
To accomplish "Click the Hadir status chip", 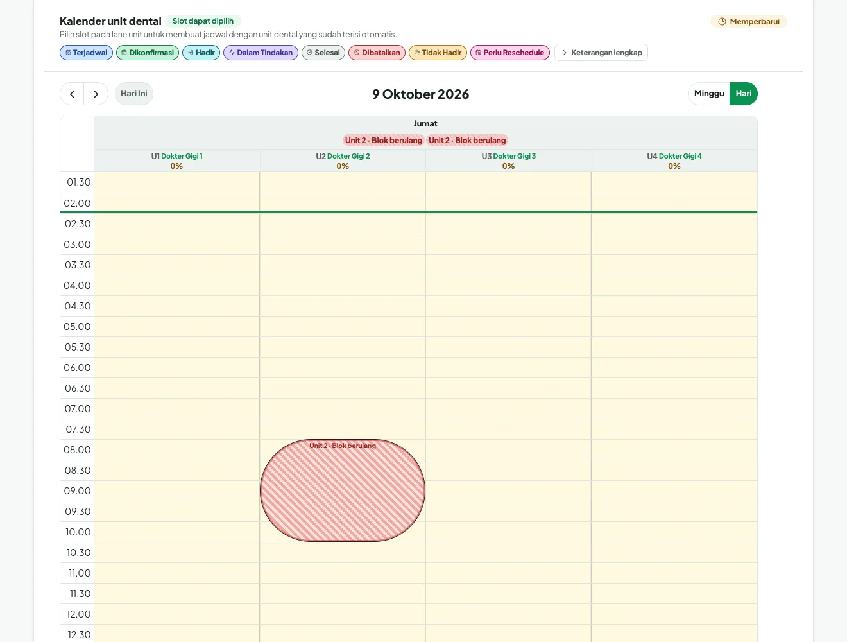I will [201, 53].
